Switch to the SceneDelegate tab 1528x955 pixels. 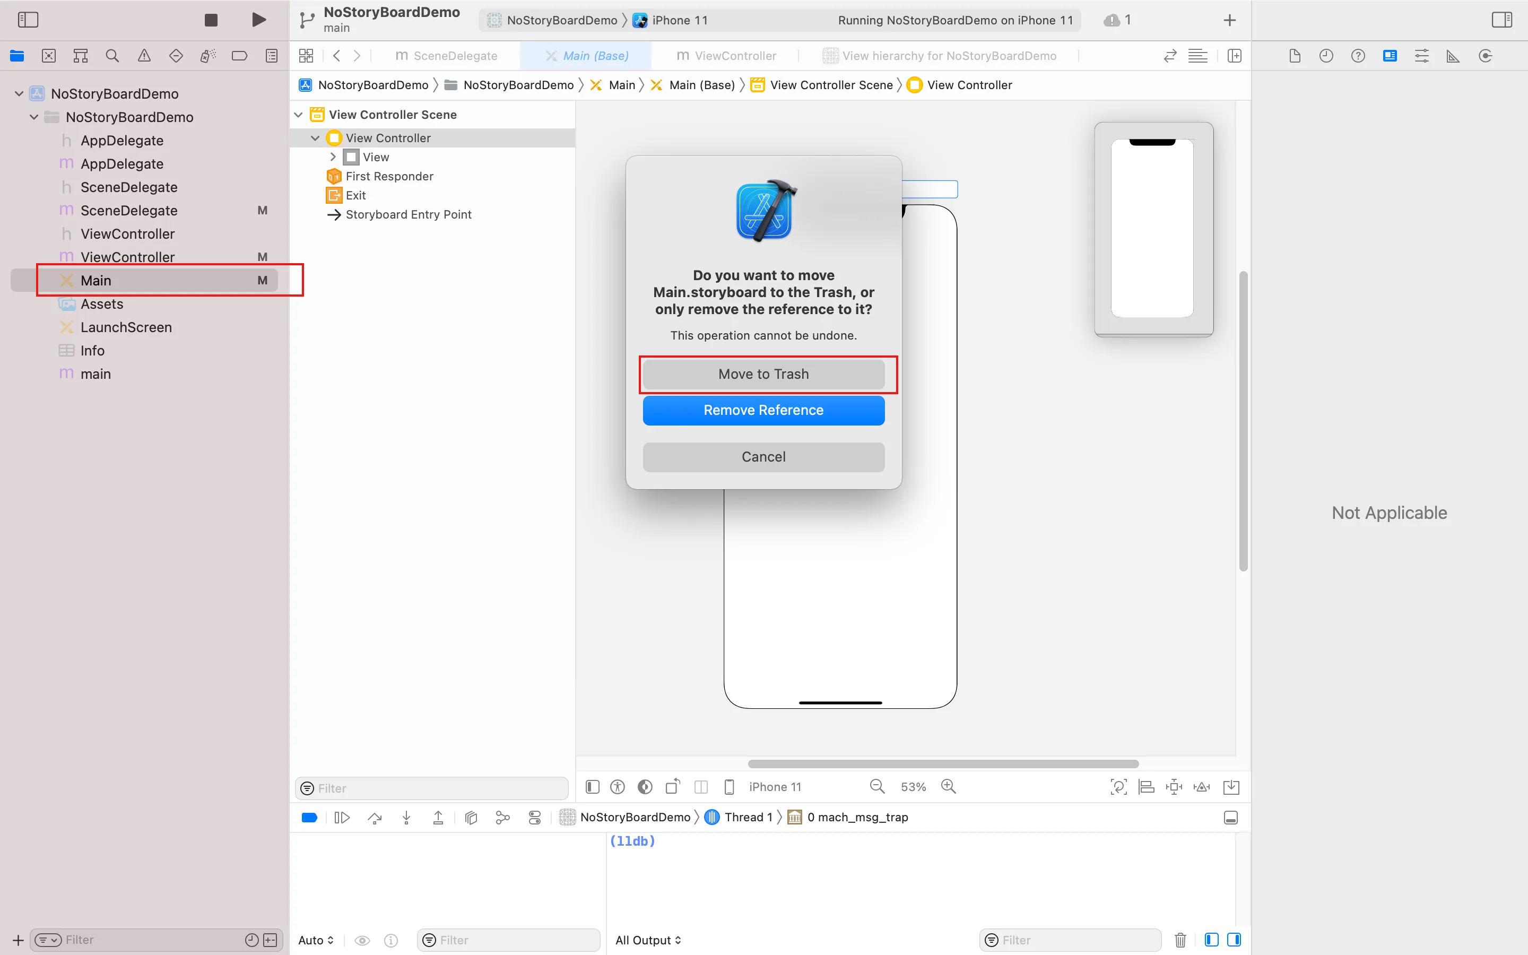[x=446, y=56]
